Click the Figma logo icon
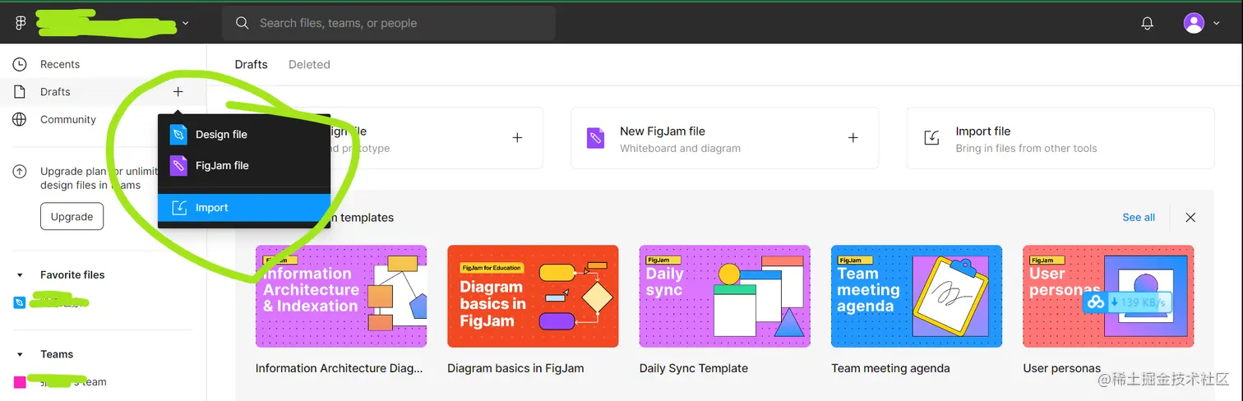 (21, 24)
